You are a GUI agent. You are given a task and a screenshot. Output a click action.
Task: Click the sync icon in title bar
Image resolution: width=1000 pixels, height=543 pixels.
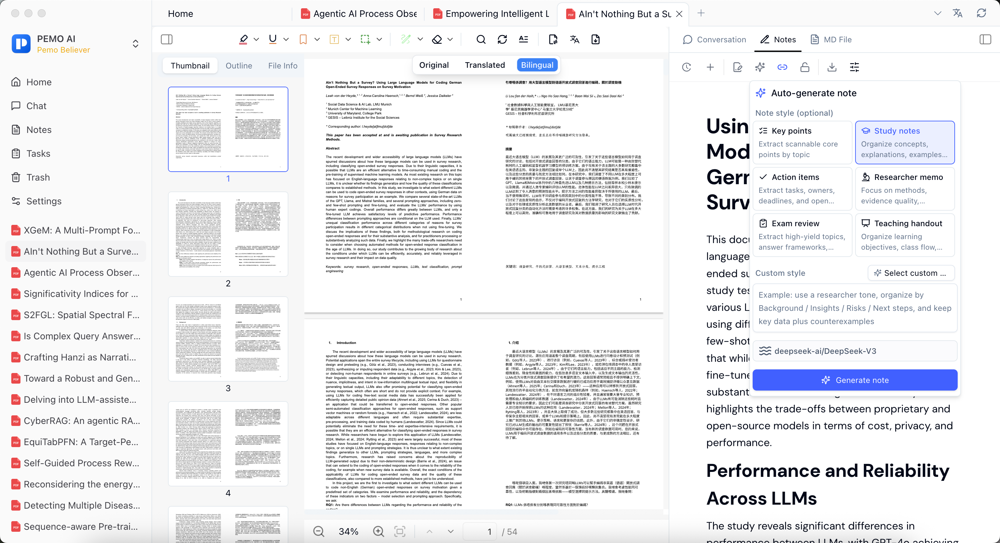(981, 13)
